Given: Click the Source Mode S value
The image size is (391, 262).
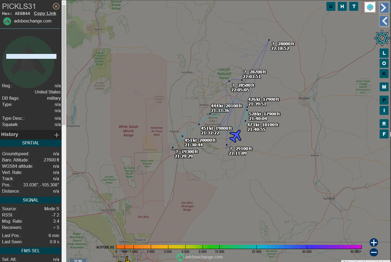Looking at the screenshot, I should click(52, 209).
